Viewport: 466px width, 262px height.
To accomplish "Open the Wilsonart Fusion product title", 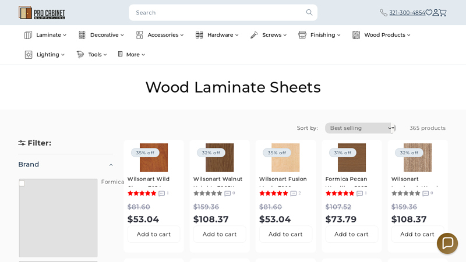I will (x=283, y=179).
